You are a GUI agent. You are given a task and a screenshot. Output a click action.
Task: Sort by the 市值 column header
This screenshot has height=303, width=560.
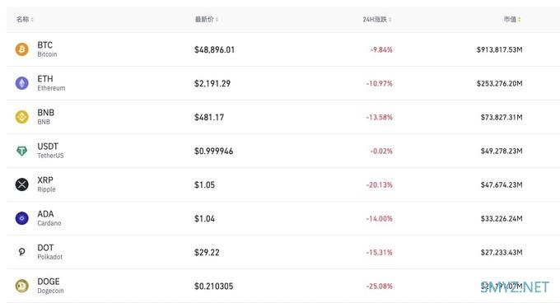512,19
